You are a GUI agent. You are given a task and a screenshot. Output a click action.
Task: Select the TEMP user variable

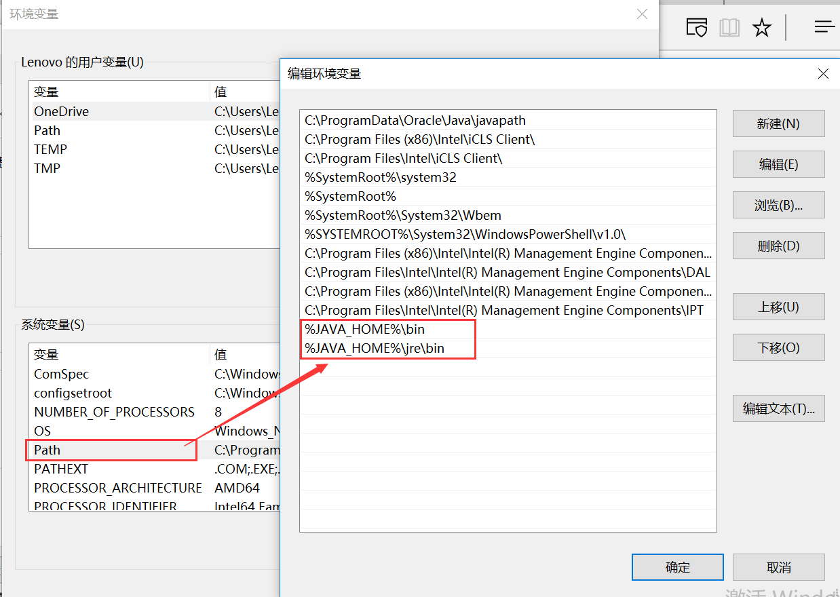pos(155,149)
